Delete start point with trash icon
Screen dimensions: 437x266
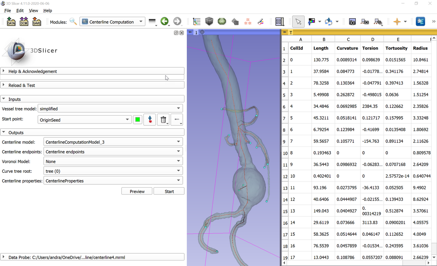(164, 120)
